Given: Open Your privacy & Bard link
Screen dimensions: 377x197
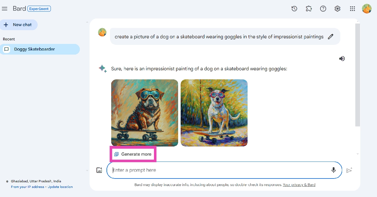Looking at the screenshot, I should tap(299, 185).
